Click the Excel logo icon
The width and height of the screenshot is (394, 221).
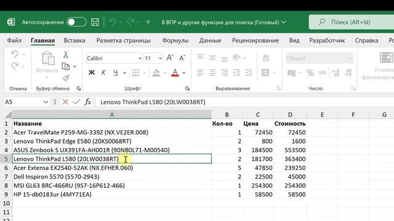[11, 22]
